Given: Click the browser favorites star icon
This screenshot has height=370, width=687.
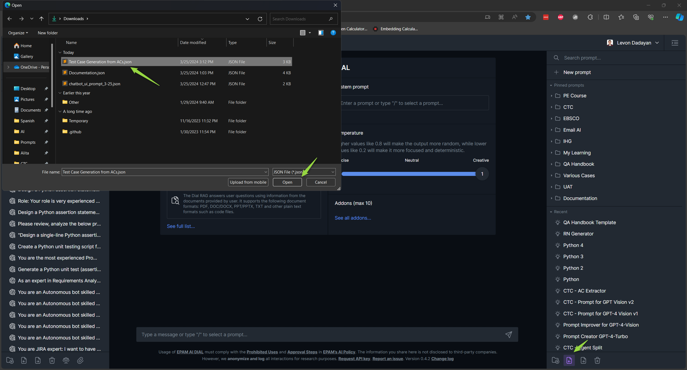Looking at the screenshot, I should 528,17.
